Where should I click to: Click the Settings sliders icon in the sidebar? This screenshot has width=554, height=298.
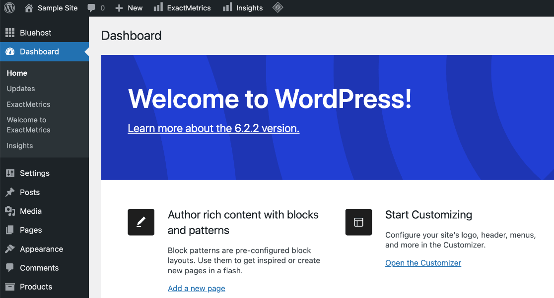[x=10, y=173]
